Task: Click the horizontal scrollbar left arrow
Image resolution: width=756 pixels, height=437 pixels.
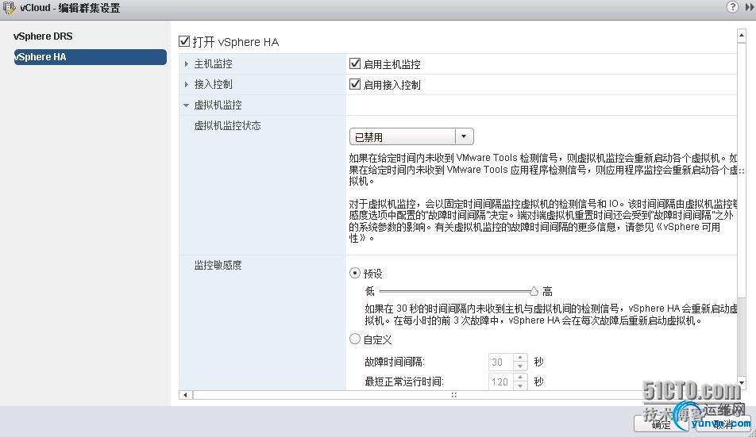Action: [x=186, y=395]
